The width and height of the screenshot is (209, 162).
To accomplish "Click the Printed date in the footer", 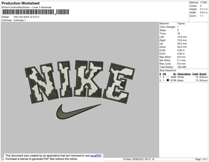I will (x=139, y=159).
